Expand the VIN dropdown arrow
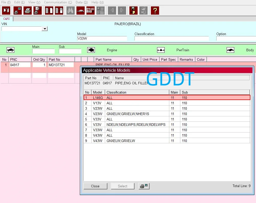 44,29
